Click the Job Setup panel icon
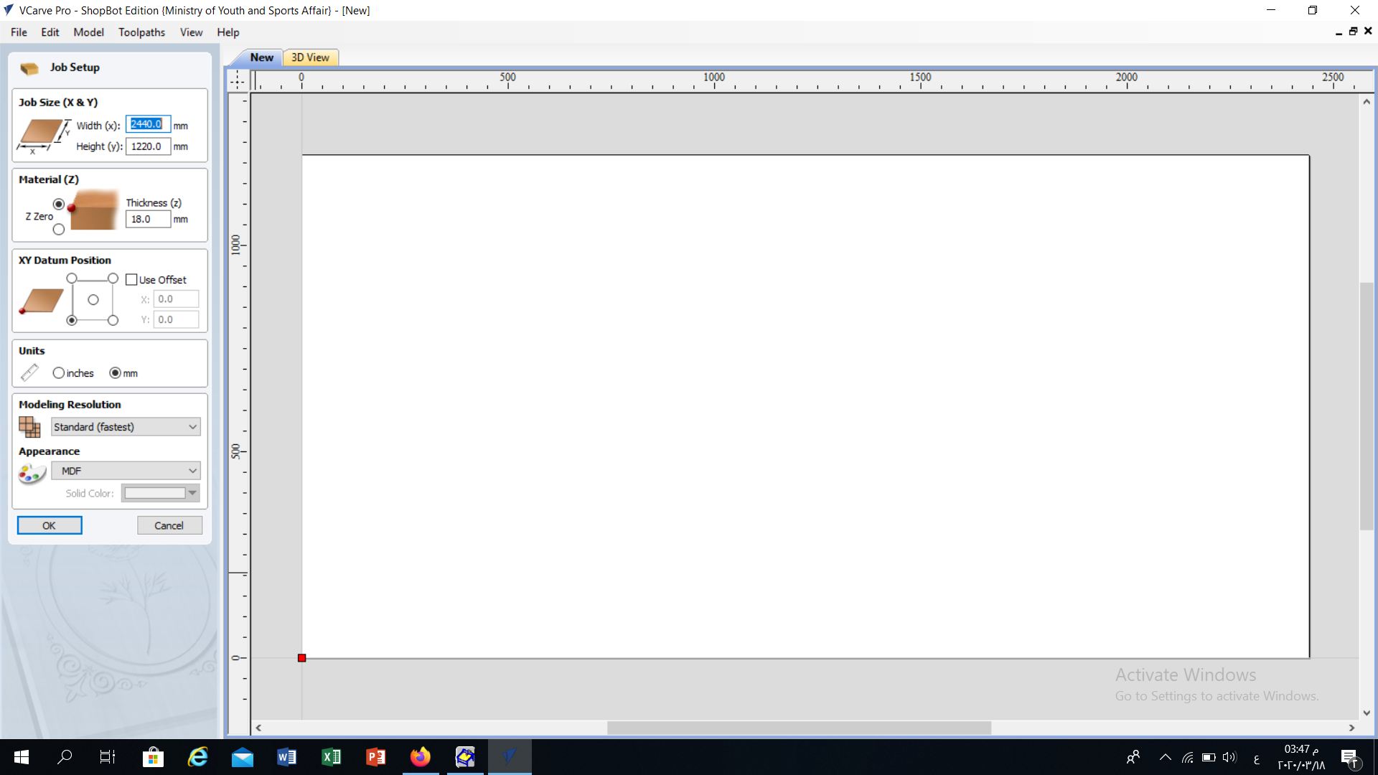 tap(29, 68)
